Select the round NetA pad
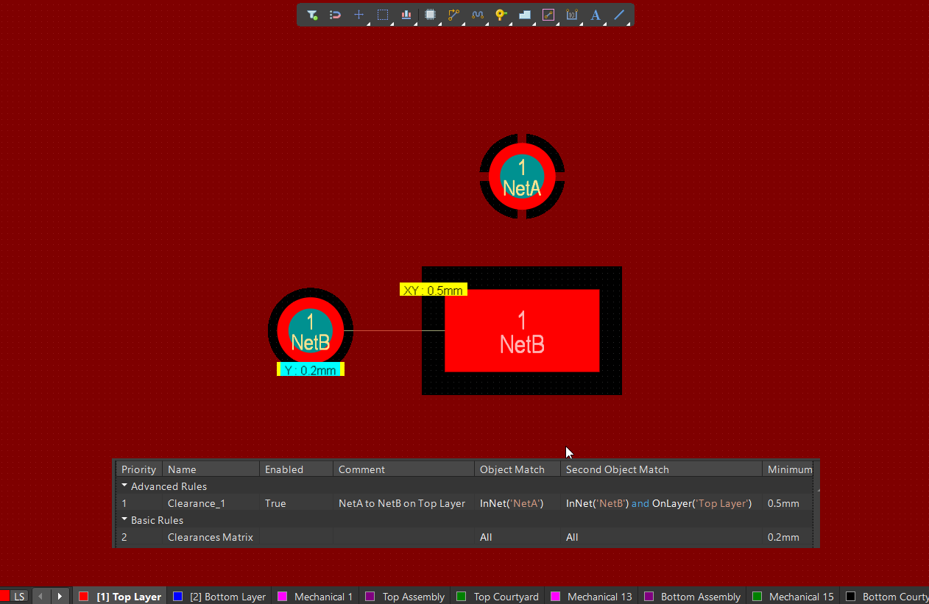This screenshot has height=604, width=929. [x=522, y=177]
